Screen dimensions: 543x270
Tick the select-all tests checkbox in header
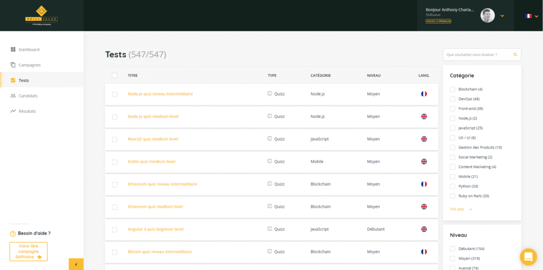click(x=115, y=75)
